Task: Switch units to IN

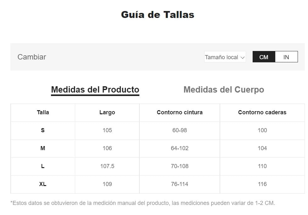Action: pyautogui.click(x=286, y=57)
